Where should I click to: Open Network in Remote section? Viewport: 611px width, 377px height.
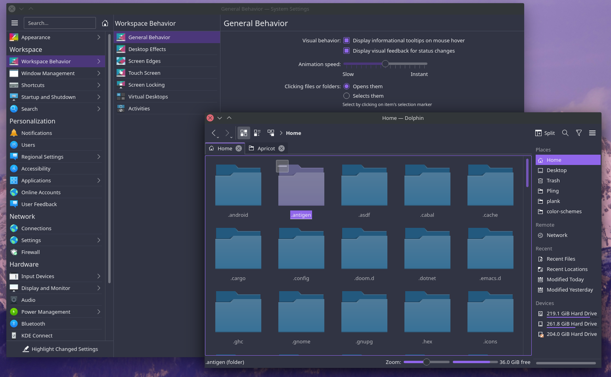(x=568, y=235)
